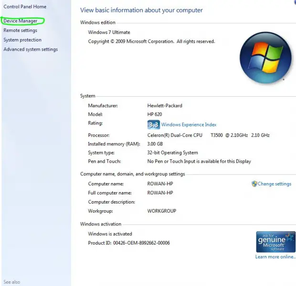Click the 3.3 rating score badge
Image resolution: width=296 pixels, height=286 pixels.
click(153, 124)
